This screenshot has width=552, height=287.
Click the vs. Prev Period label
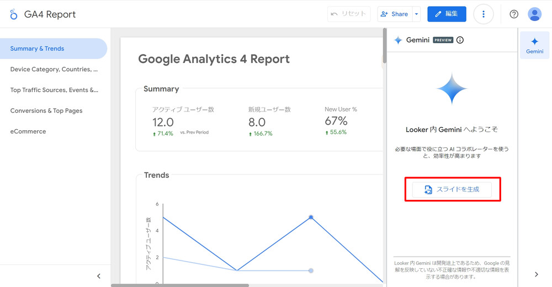click(194, 132)
